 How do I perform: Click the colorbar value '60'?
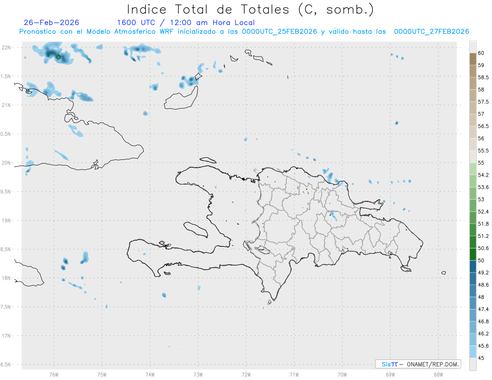pyautogui.click(x=481, y=53)
